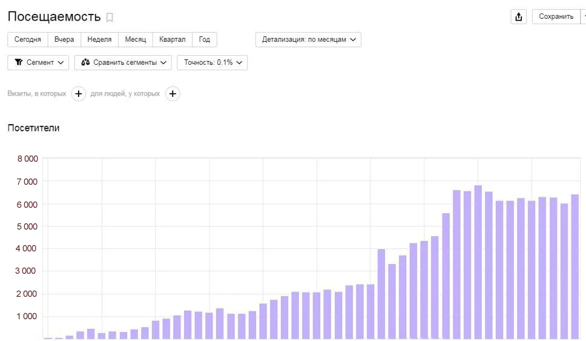This screenshot has width=586, height=341.
Task: Select the Год period tab
Action: click(x=205, y=39)
